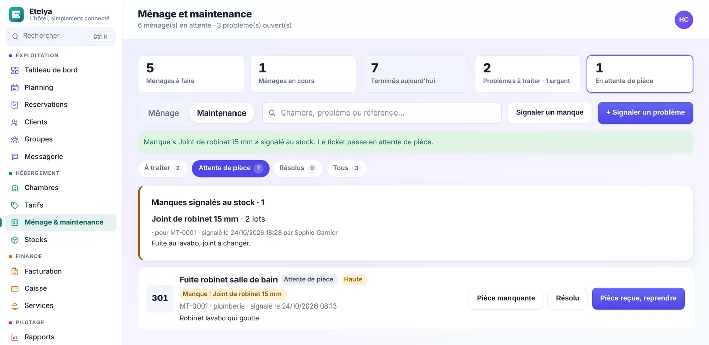This screenshot has width=709, height=345.
Task: Mark ticket MT-0001 as Résolu
Action: coord(568,298)
